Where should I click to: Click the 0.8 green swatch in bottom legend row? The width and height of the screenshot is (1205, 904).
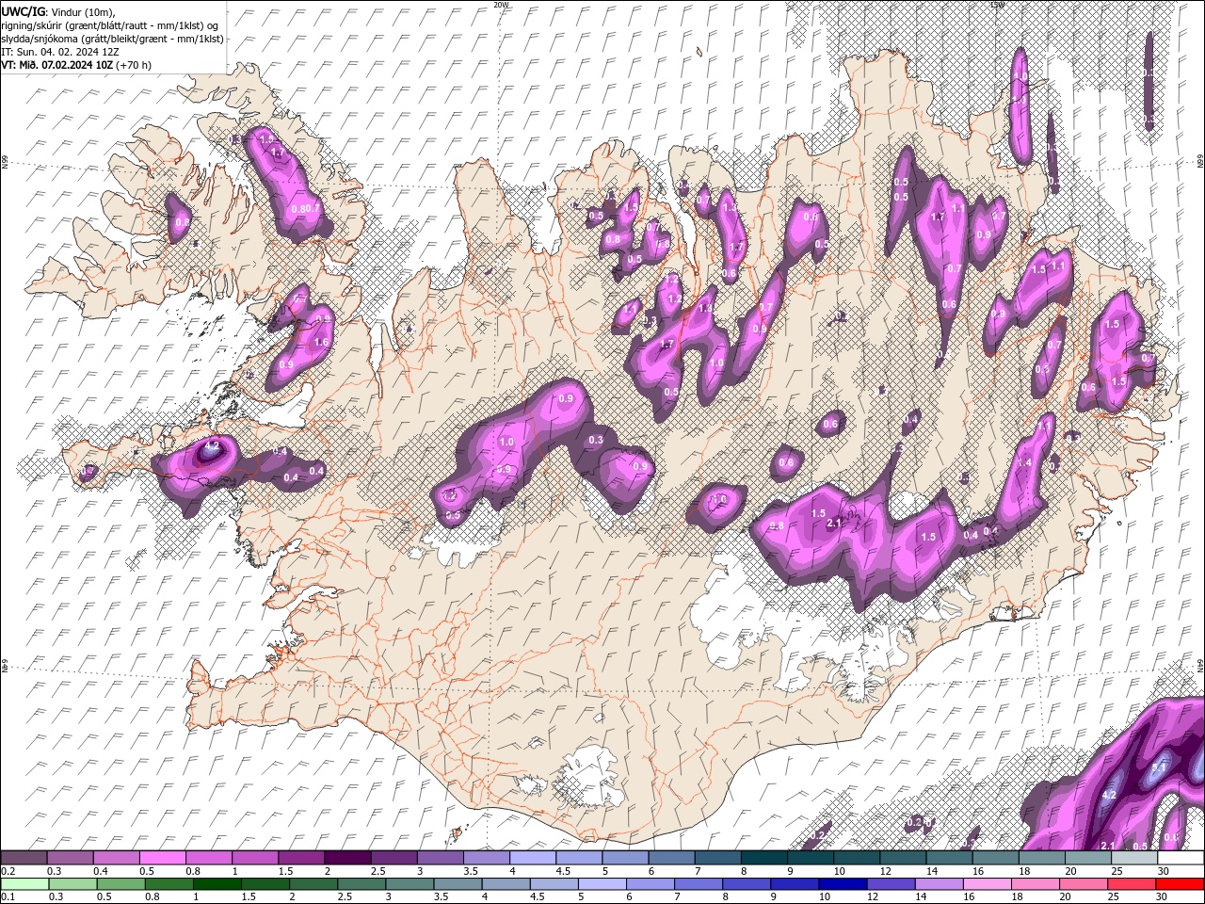[169, 884]
